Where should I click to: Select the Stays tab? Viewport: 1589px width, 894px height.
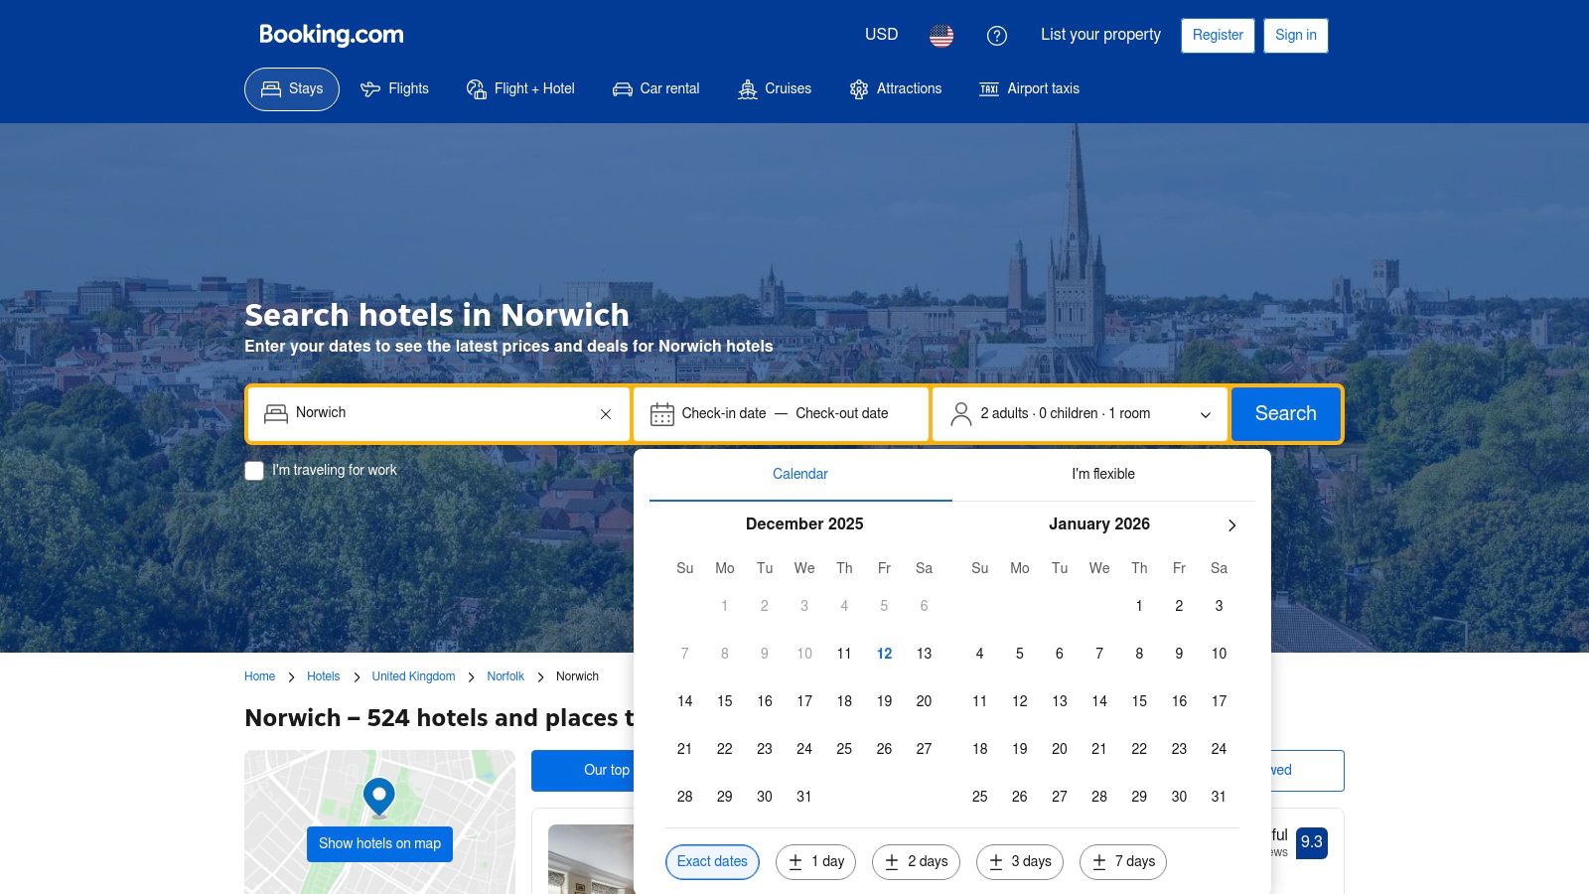click(x=291, y=88)
